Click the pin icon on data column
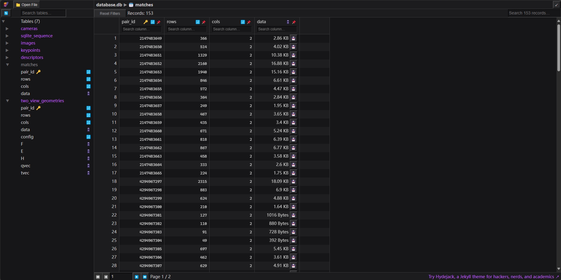Image resolution: width=561 pixels, height=280 pixels. point(294,22)
